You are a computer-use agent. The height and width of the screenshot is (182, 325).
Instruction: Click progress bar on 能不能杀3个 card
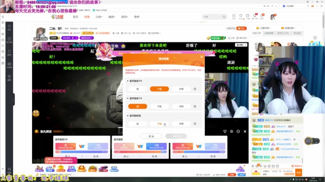point(82,152)
